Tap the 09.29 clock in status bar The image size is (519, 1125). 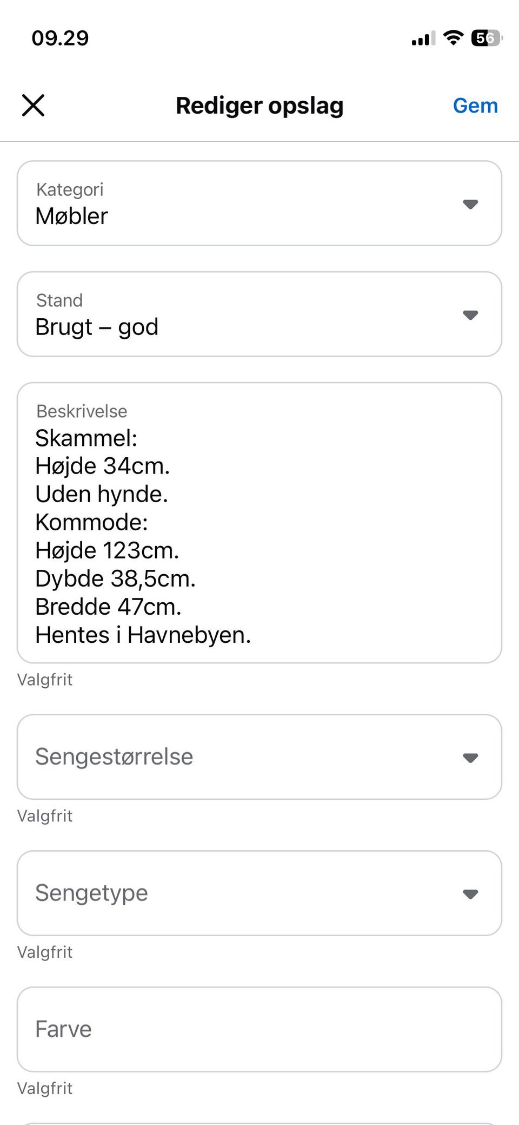[x=60, y=38]
